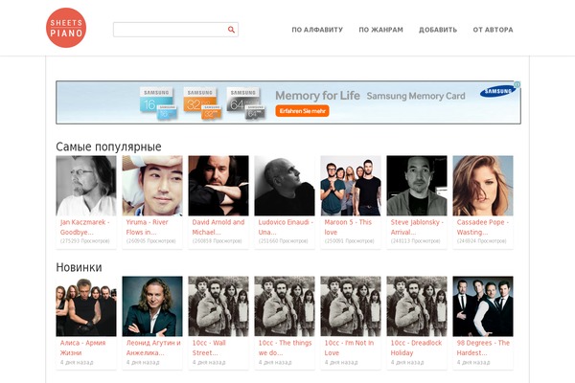Open Jan Kaczmarek thumbnail photo

click(x=86, y=186)
